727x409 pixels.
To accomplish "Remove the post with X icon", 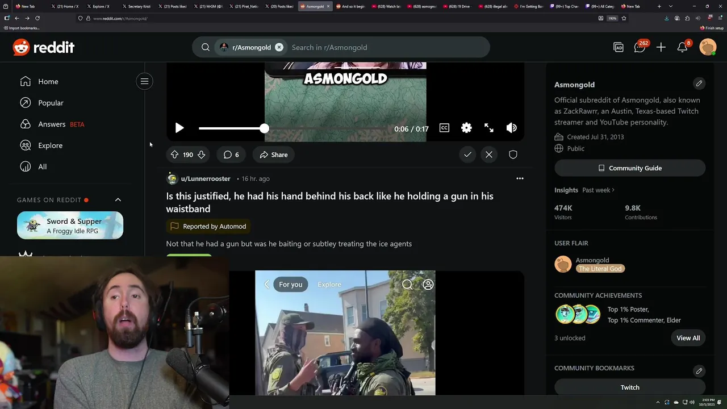I will (x=489, y=155).
